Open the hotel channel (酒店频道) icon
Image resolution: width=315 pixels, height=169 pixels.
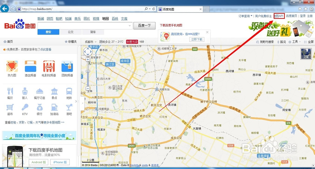coord(30,67)
